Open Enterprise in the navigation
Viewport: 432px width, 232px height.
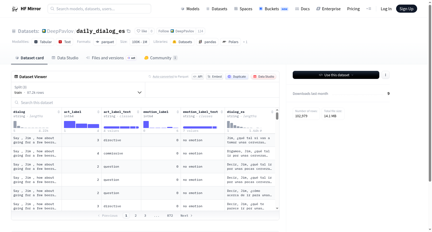328,9
